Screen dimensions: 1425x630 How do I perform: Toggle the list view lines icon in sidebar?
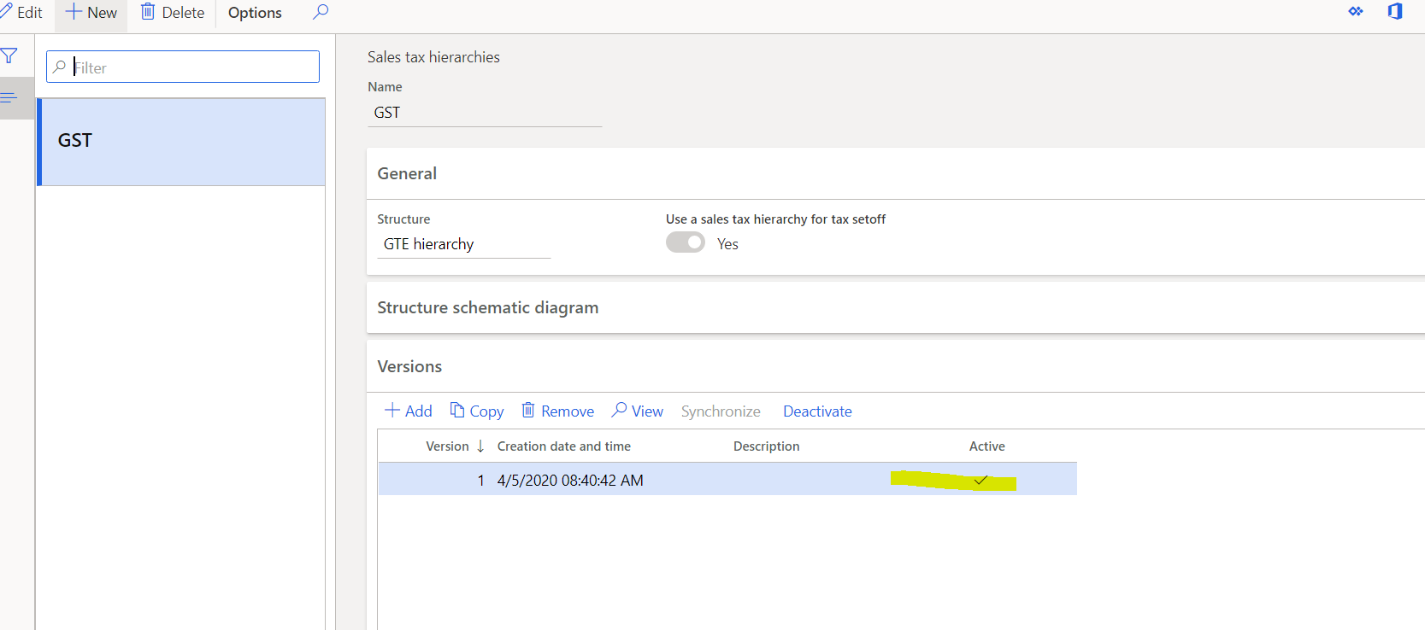(9, 97)
